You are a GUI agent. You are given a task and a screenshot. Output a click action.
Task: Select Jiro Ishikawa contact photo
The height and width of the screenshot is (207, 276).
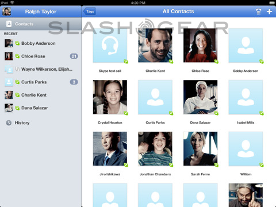[110, 149]
